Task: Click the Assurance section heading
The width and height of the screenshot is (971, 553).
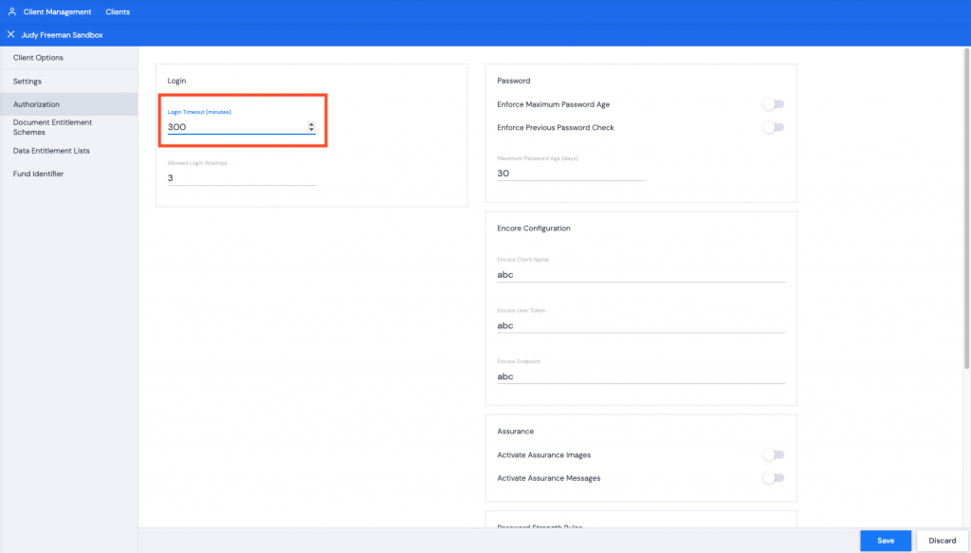Action: pos(515,431)
